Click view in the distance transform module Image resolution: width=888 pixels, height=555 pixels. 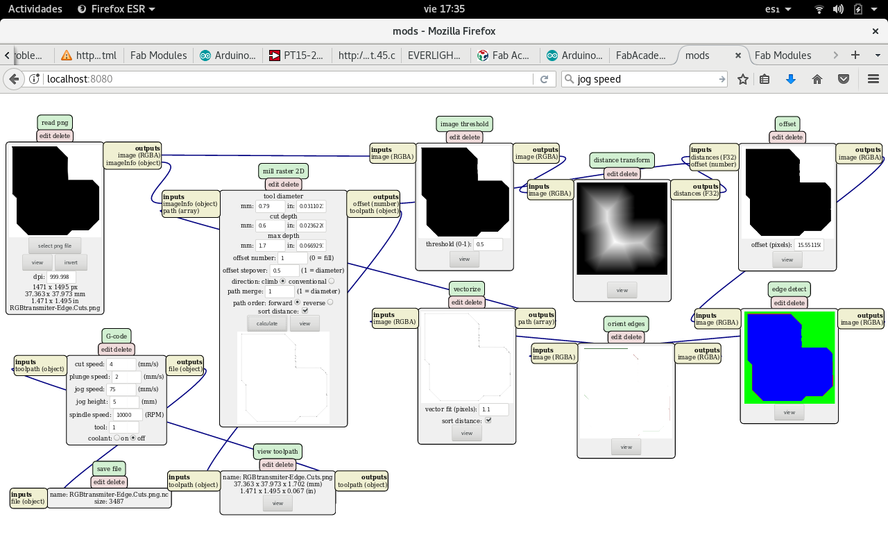click(622, 290)
